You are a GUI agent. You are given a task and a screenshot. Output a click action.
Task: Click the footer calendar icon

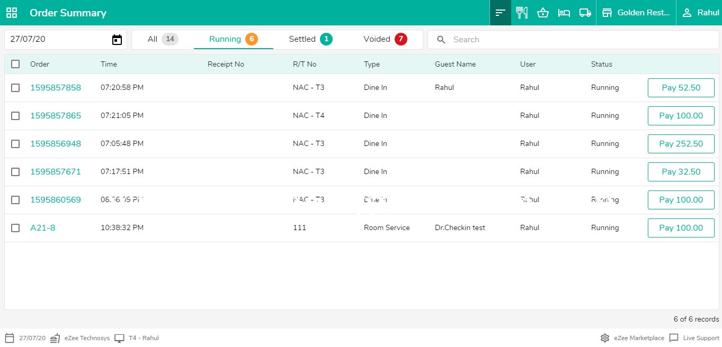point(9,338)
